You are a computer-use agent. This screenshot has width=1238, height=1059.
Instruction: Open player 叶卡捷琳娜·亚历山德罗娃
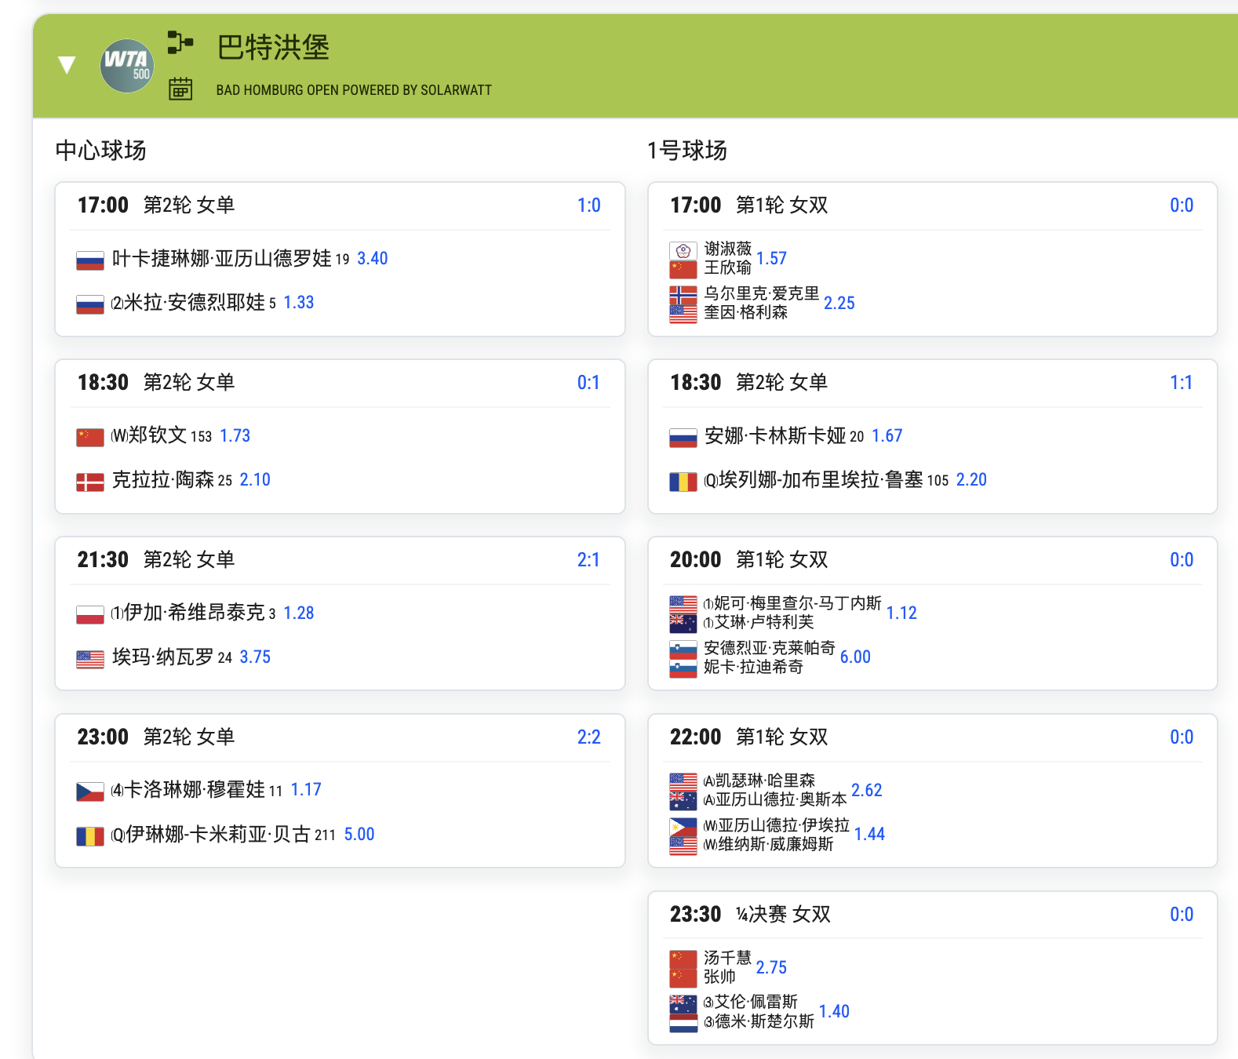(222, 258)
